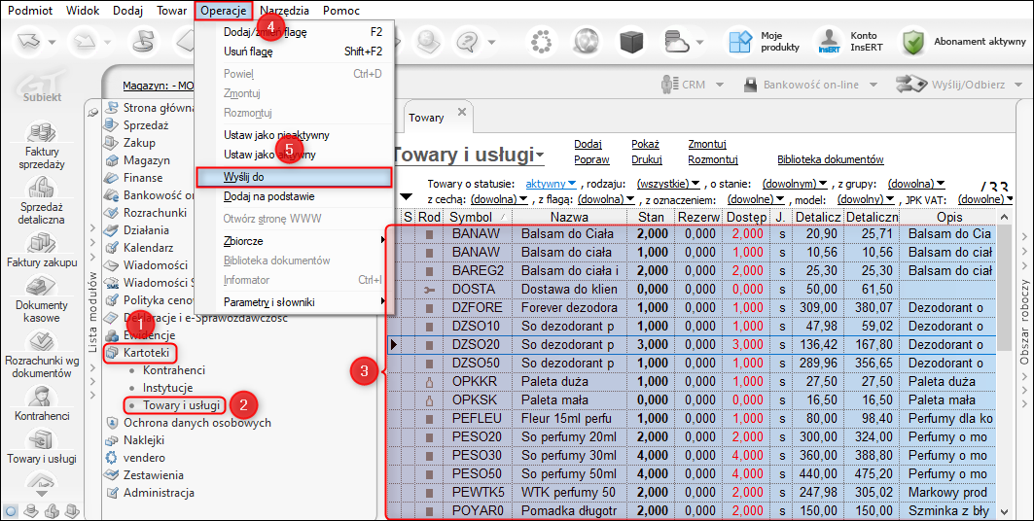Click the dotted circle toolbar icon

click(x=542, y=42)
